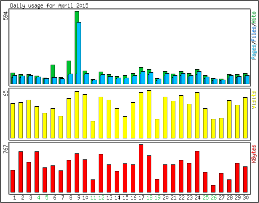
Task: Click the Daily usage for April 2015 title
Action: coord(50,6)
